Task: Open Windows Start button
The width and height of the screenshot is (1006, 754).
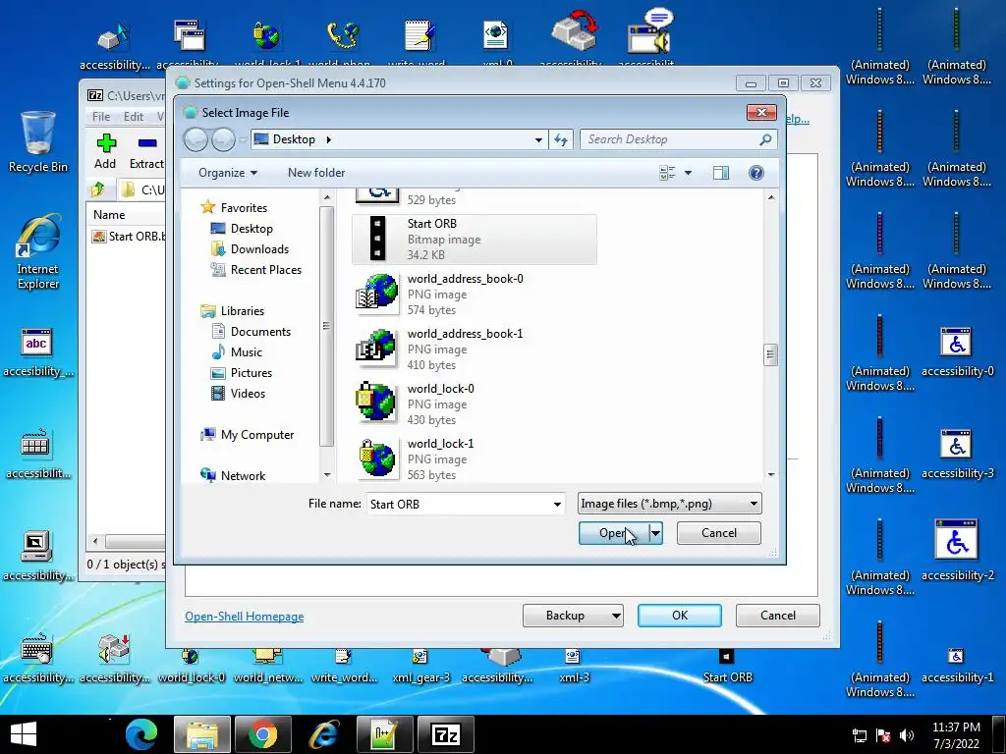Action: (x=24, y=734)
